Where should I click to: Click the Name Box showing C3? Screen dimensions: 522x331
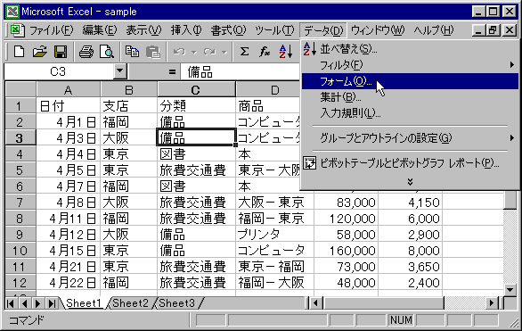tap(60, 71)
